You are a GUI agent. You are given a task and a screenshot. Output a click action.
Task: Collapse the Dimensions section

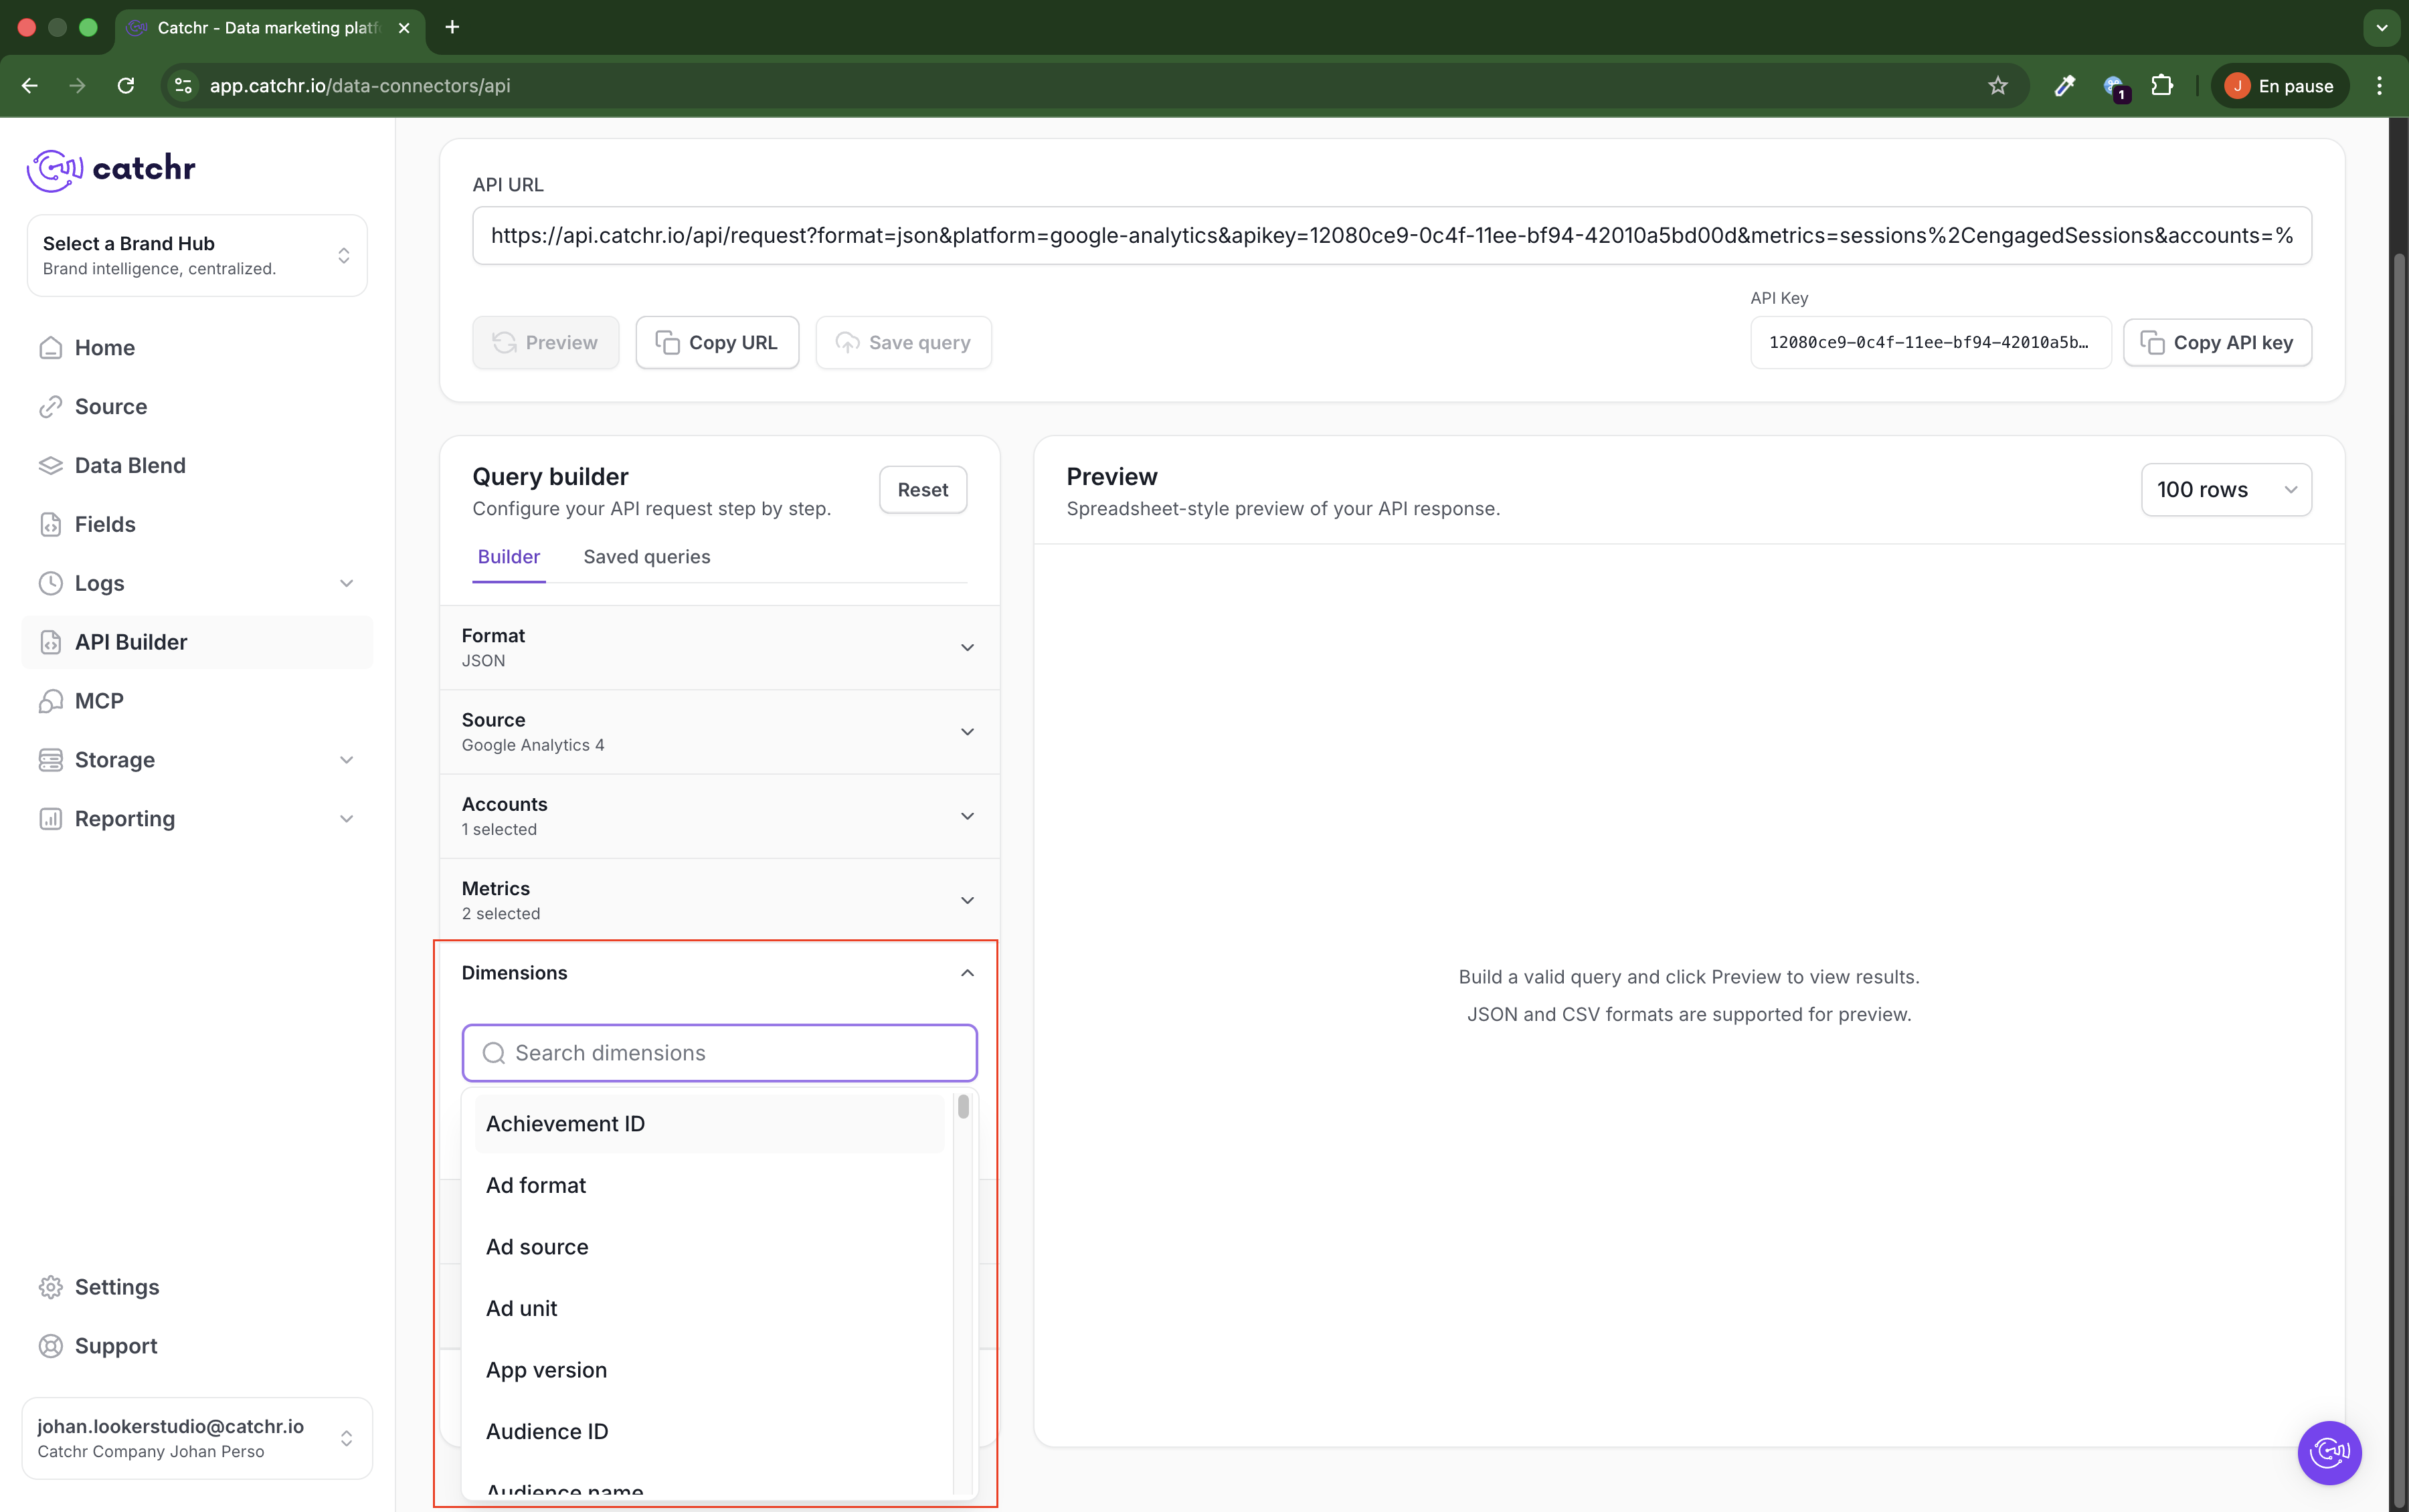click(x=966, y=973)
